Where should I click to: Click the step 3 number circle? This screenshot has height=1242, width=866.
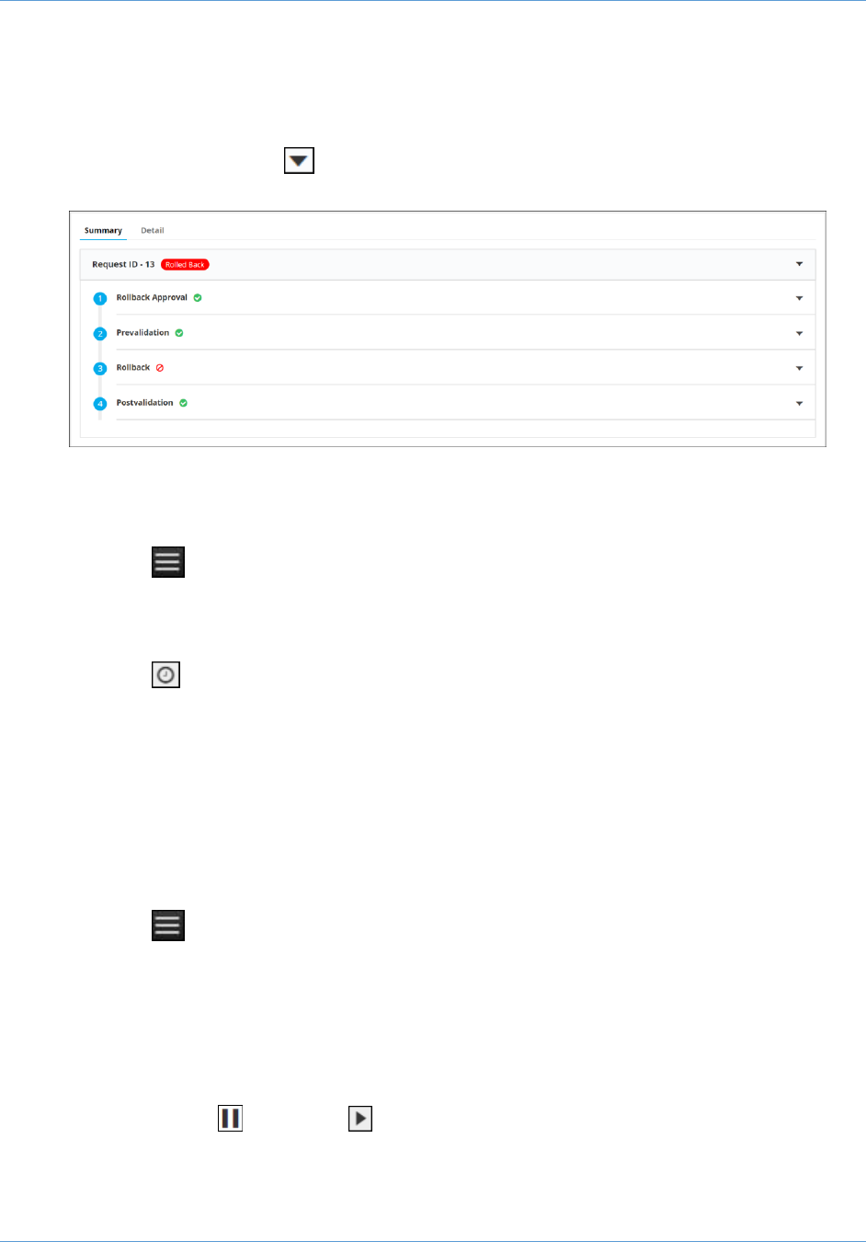(100, 369)
